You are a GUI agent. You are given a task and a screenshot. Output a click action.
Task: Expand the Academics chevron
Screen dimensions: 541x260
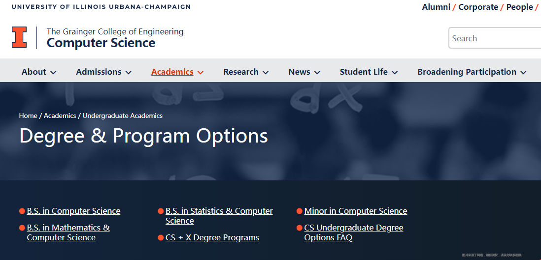201,72
